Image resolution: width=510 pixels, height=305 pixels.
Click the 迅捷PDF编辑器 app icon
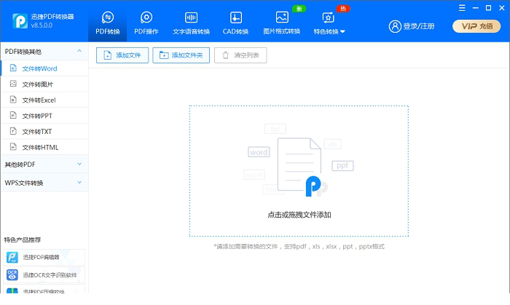[x=12, y=257]
